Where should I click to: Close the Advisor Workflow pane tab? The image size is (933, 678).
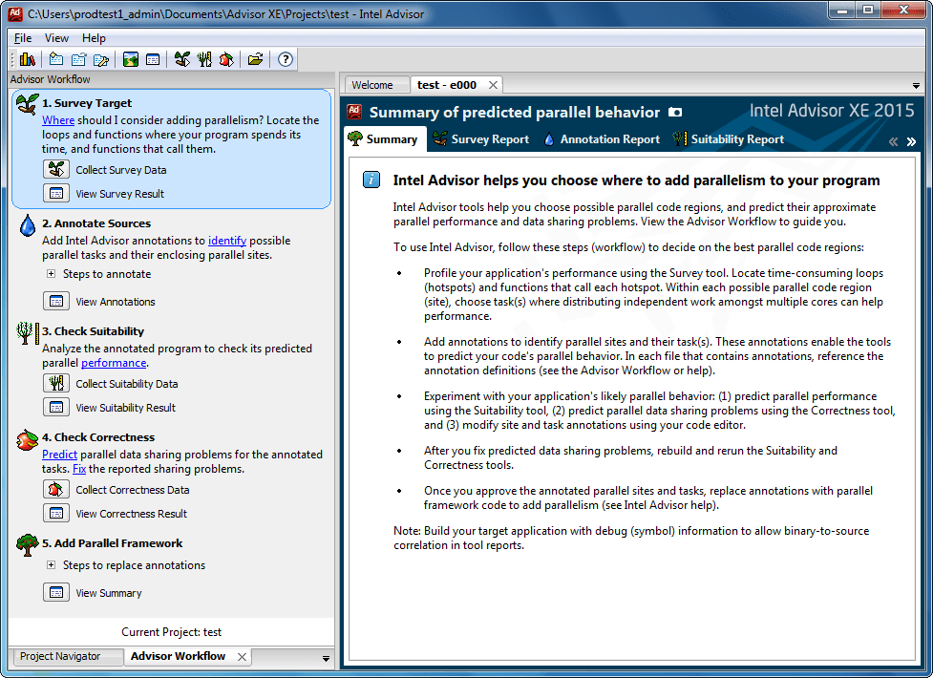(242, 657)
